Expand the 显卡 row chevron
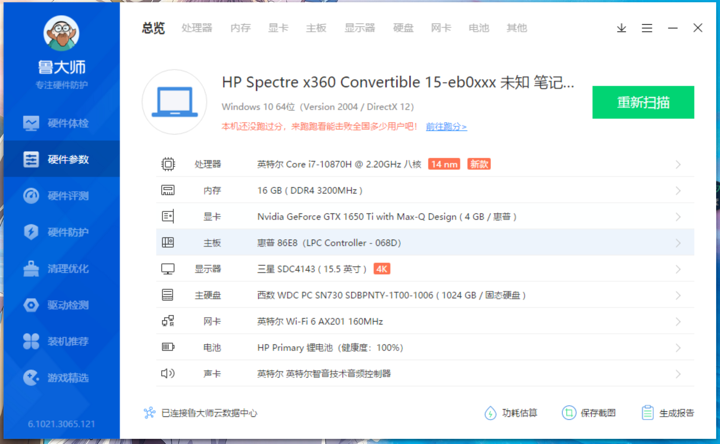The height and width of the screenshot is (444, 720). (678, 217)
